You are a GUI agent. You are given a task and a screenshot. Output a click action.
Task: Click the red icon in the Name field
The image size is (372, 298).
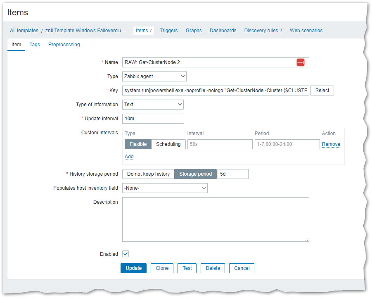point(300,62)
